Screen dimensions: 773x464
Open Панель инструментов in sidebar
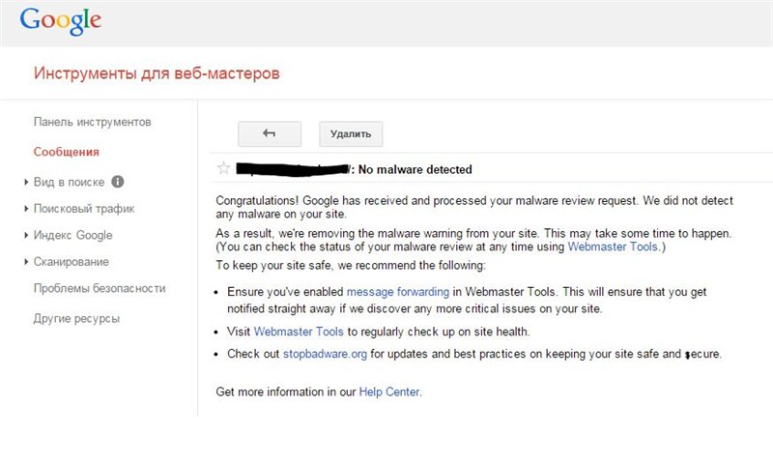(x=92, y=123)
